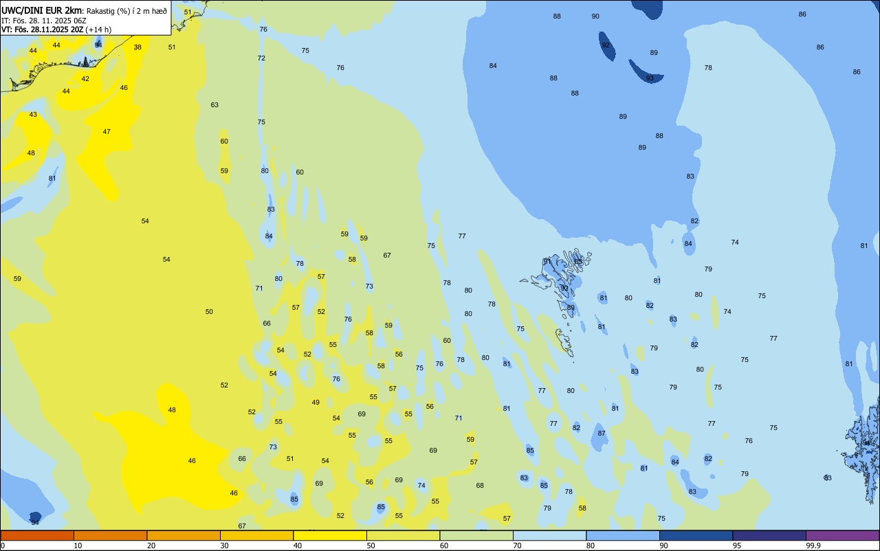Viewport: 880px width, 551px height.
Task: Click the legend tick label '95'
Action: tap(737, 546)
